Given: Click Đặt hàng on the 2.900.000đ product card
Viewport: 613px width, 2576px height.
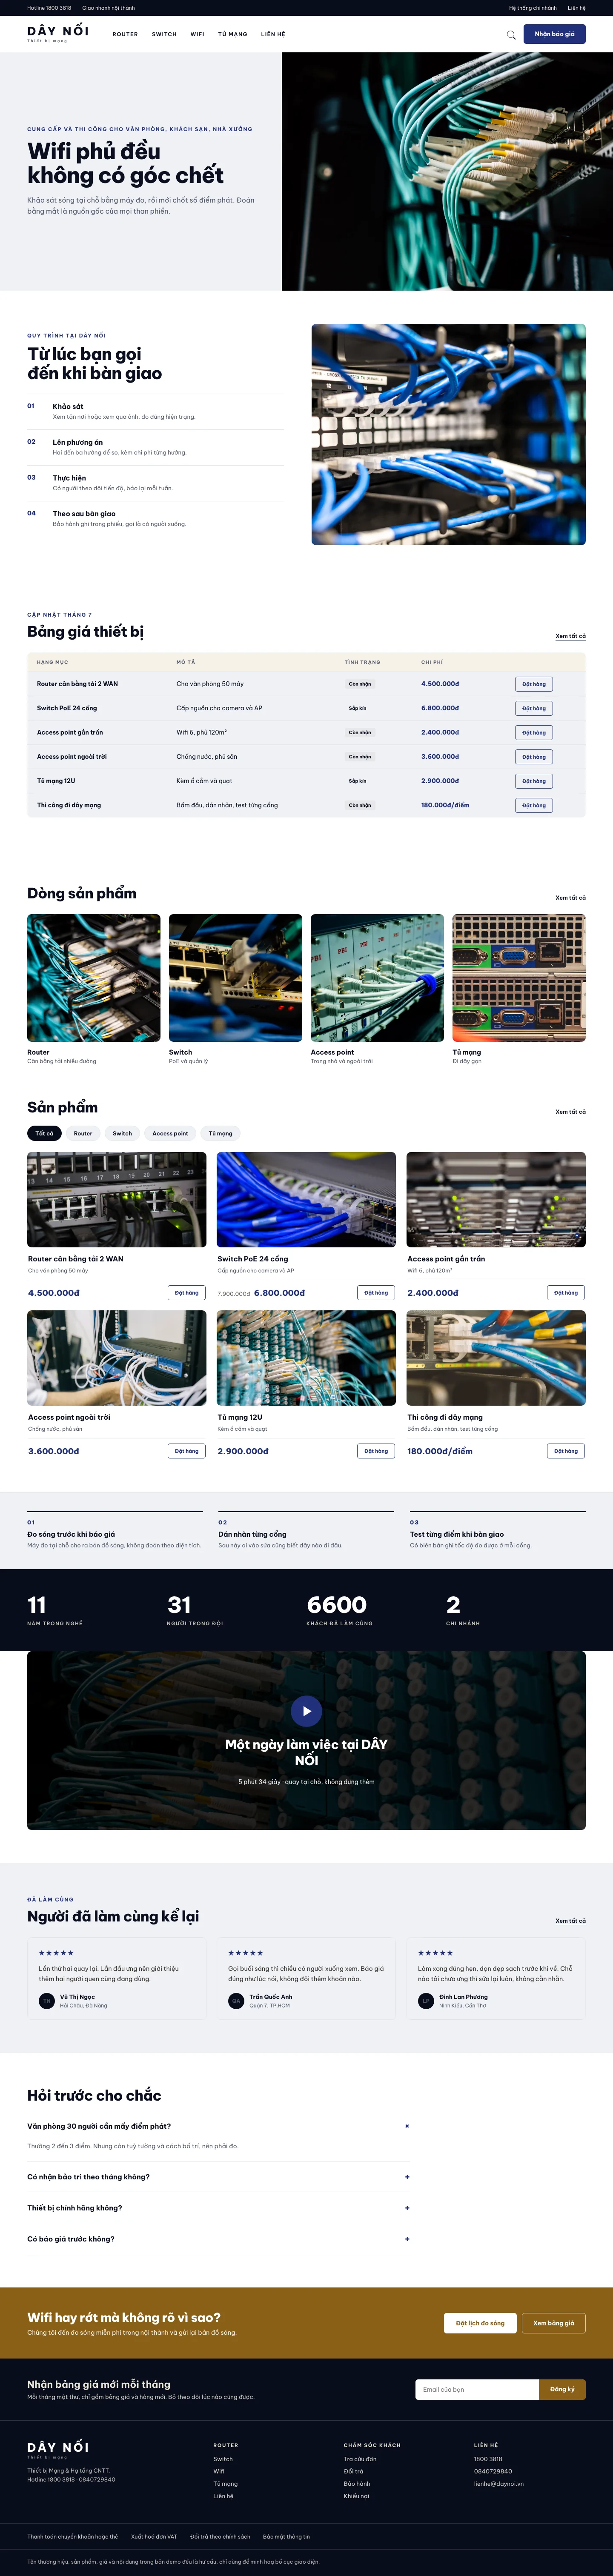Looking at the screenshot, I should (376, 1451).
